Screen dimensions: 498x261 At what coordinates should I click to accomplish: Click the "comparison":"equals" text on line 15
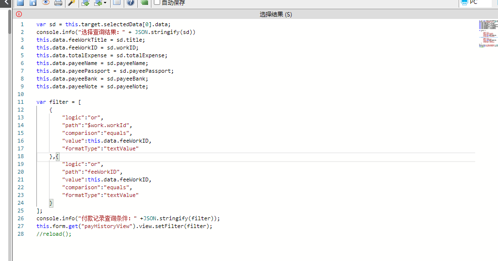tap(96, 133)
